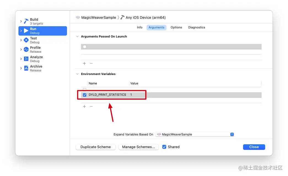Remove launch argument with minus button

coord(91,63)
